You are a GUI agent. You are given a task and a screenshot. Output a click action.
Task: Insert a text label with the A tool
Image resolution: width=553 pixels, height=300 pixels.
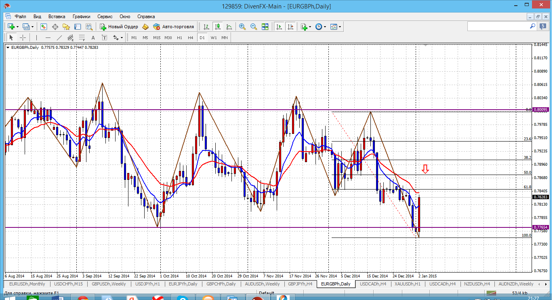[93, 37]
